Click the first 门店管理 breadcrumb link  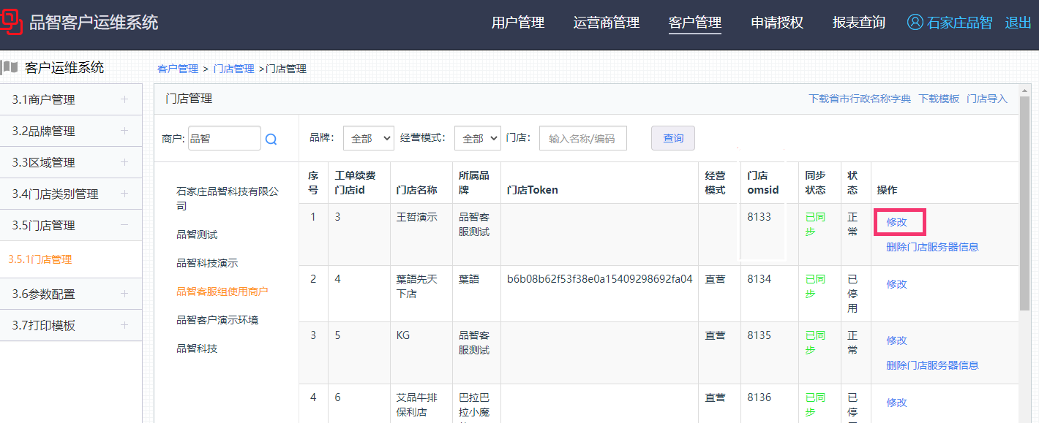tap(234, 69)
